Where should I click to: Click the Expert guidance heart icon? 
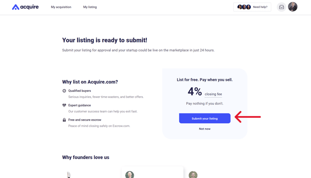pos(64,105)
